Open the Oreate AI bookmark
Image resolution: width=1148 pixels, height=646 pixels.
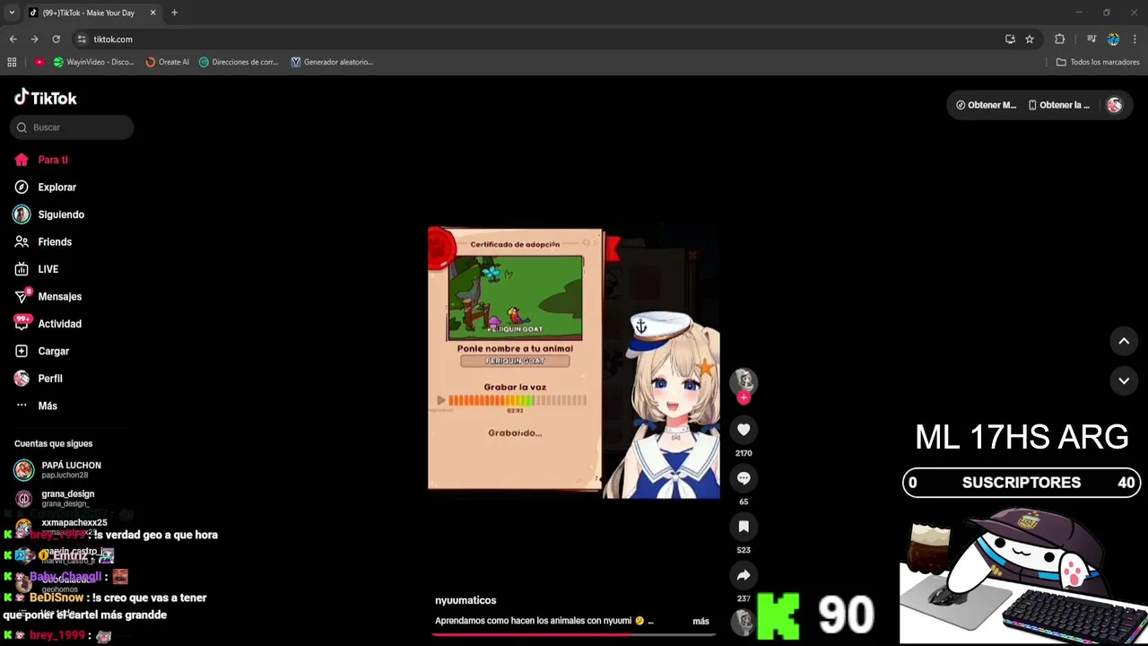point(168,62)
